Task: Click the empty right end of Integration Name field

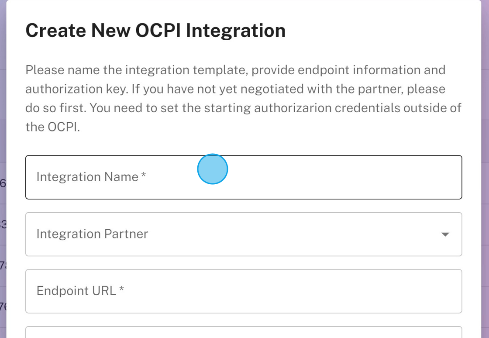Action: 415,177
